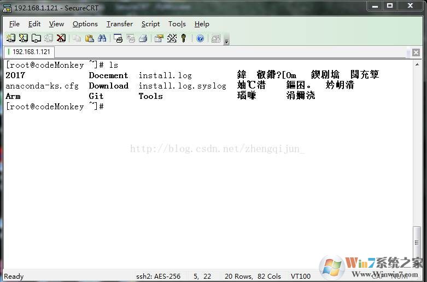Click the Quick Connect lightning icon
Screen dimensions: 427x282
[x=24, y=38]
